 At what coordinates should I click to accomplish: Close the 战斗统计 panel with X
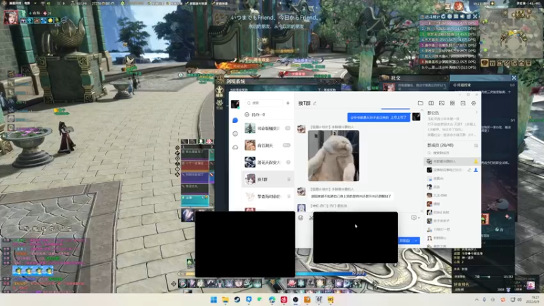tap(475, 16)
